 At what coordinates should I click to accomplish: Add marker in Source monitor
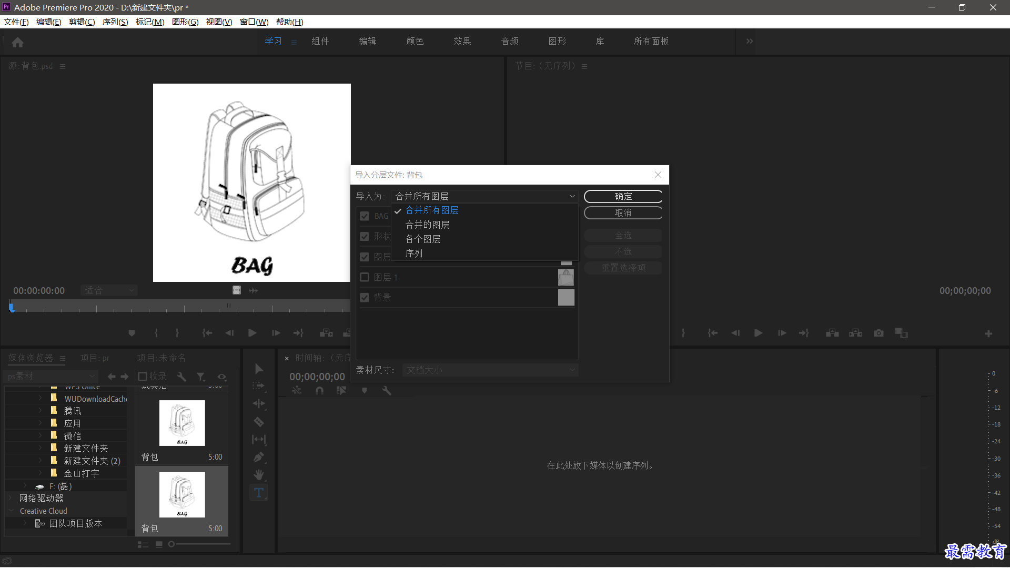click(132, 333)
